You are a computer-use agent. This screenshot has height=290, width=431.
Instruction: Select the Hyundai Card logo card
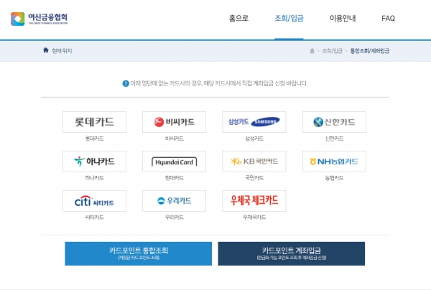tap(174, 162)
